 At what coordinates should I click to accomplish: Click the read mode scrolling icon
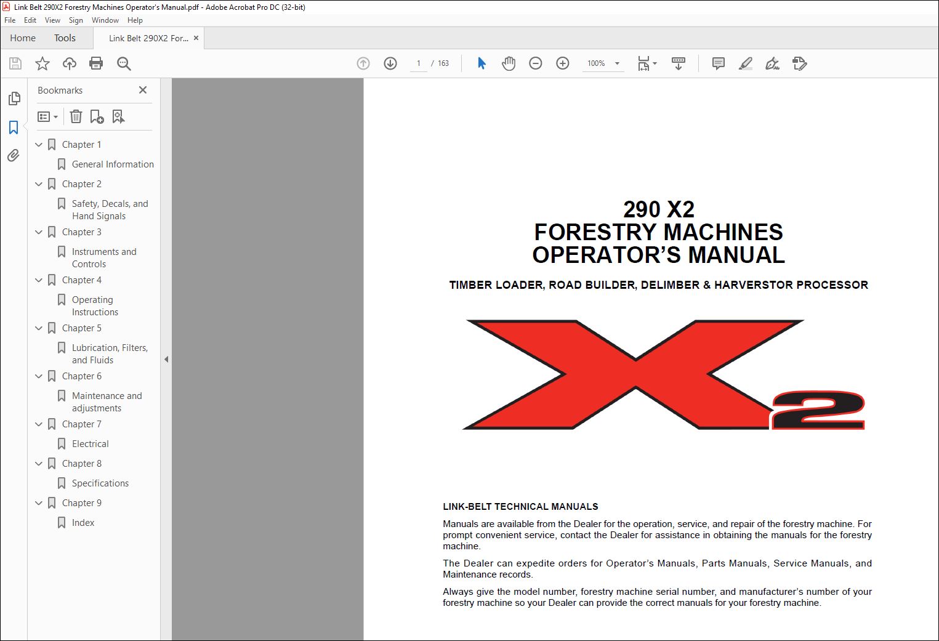point(679,63)
